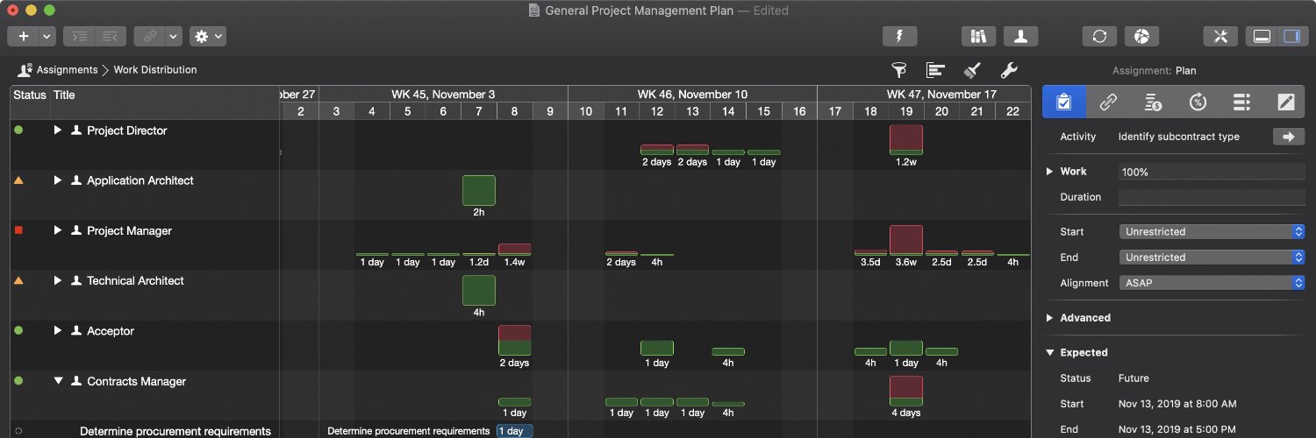The width and height of the screenshot is (1316, 438).
Task: Click the Work field showing 100%
Action: [1212, 172]
